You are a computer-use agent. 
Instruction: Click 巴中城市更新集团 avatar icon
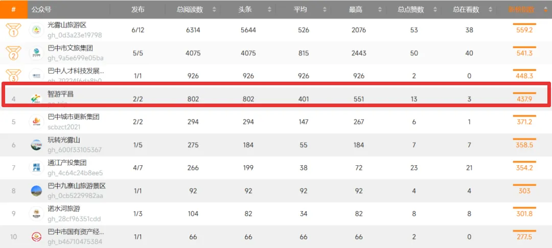click(x=36, y=122)
